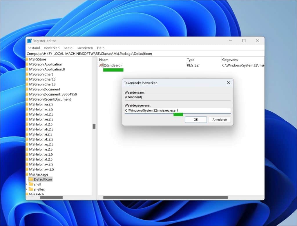The width and height of the screenshot is (297, 226).
Task: Select the MSHelp.hxe.2.5 key
Action: 41,119
